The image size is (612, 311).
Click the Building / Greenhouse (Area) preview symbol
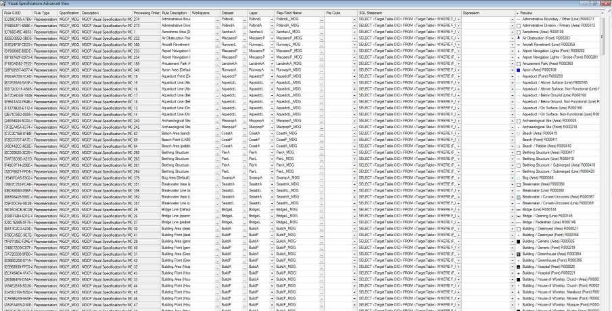518,254
